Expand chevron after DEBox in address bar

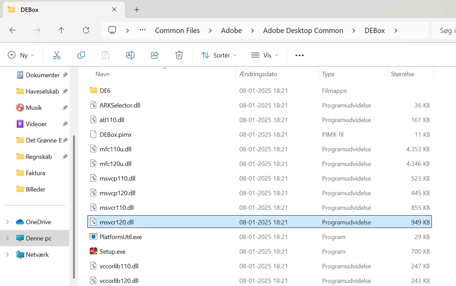(396, 31)
